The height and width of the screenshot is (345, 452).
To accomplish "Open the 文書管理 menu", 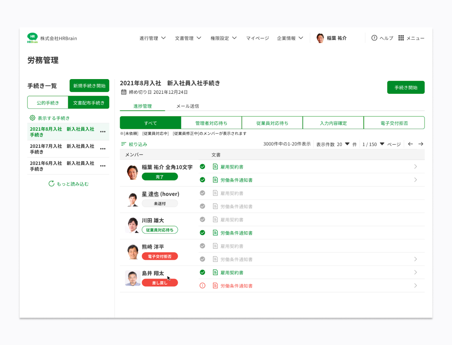I will [x=188, y=38].
